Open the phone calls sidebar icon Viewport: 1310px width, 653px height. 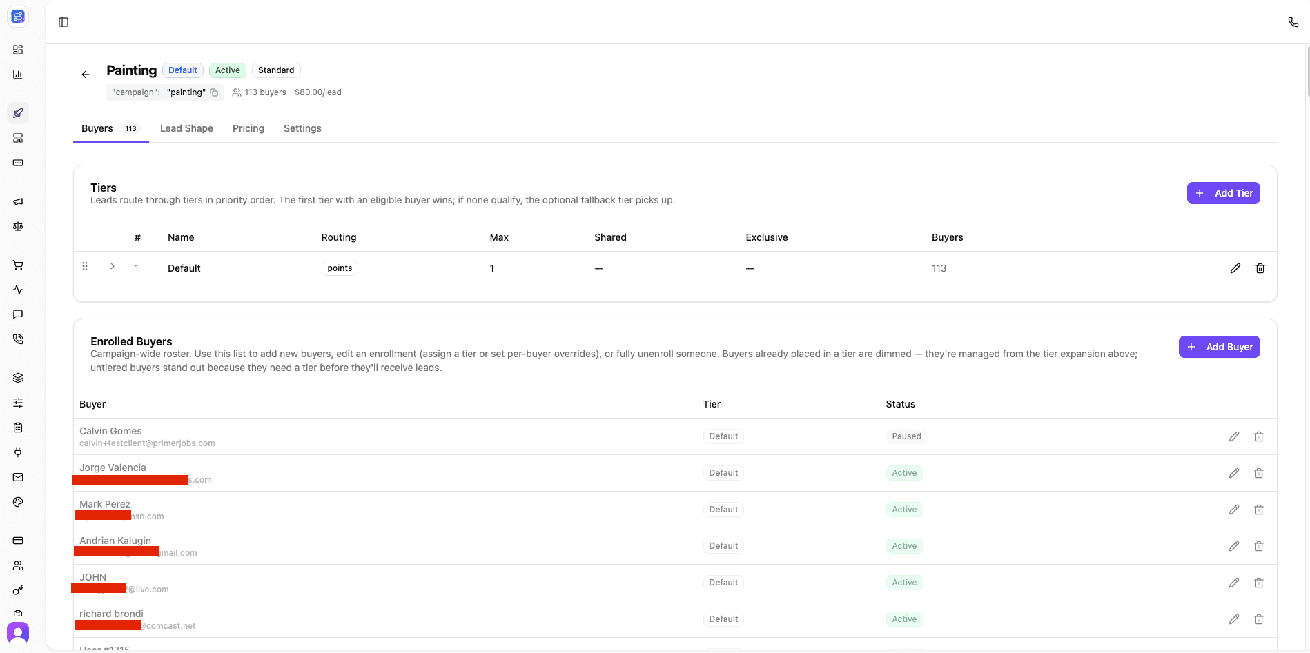click(x=18, y=339)
